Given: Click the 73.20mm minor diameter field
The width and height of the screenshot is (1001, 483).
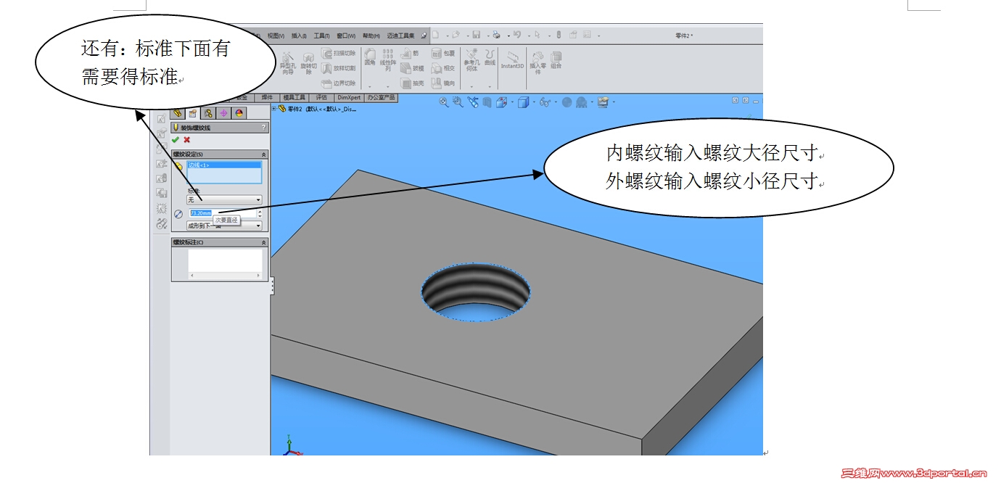Looking at the screenshot, I should coord(222,213).
